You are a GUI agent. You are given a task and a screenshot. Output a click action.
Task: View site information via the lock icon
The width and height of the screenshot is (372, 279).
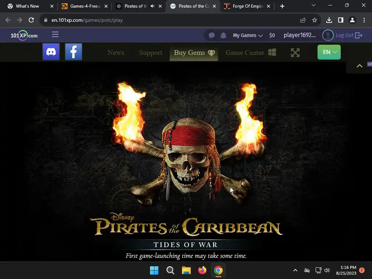(46, 20)
